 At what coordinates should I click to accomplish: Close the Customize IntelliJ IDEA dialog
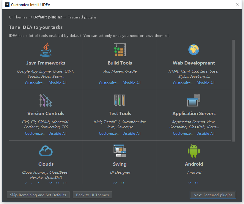pos(237,4)
